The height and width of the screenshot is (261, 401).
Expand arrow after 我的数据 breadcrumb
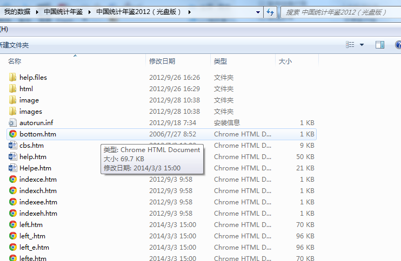tap(37, 12)
